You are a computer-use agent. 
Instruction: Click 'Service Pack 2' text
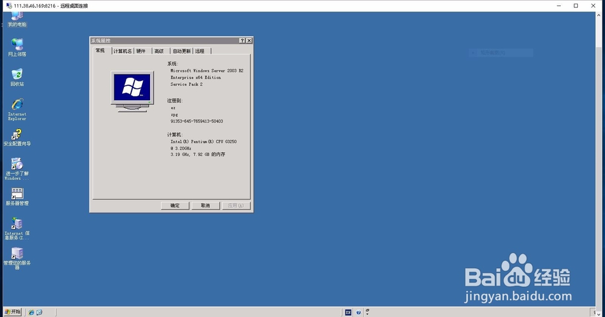click(x=186, y=85)
